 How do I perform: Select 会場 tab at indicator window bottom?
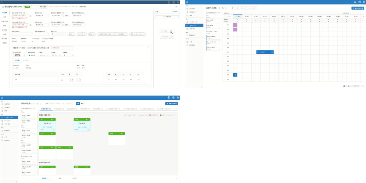click(60, 178)
